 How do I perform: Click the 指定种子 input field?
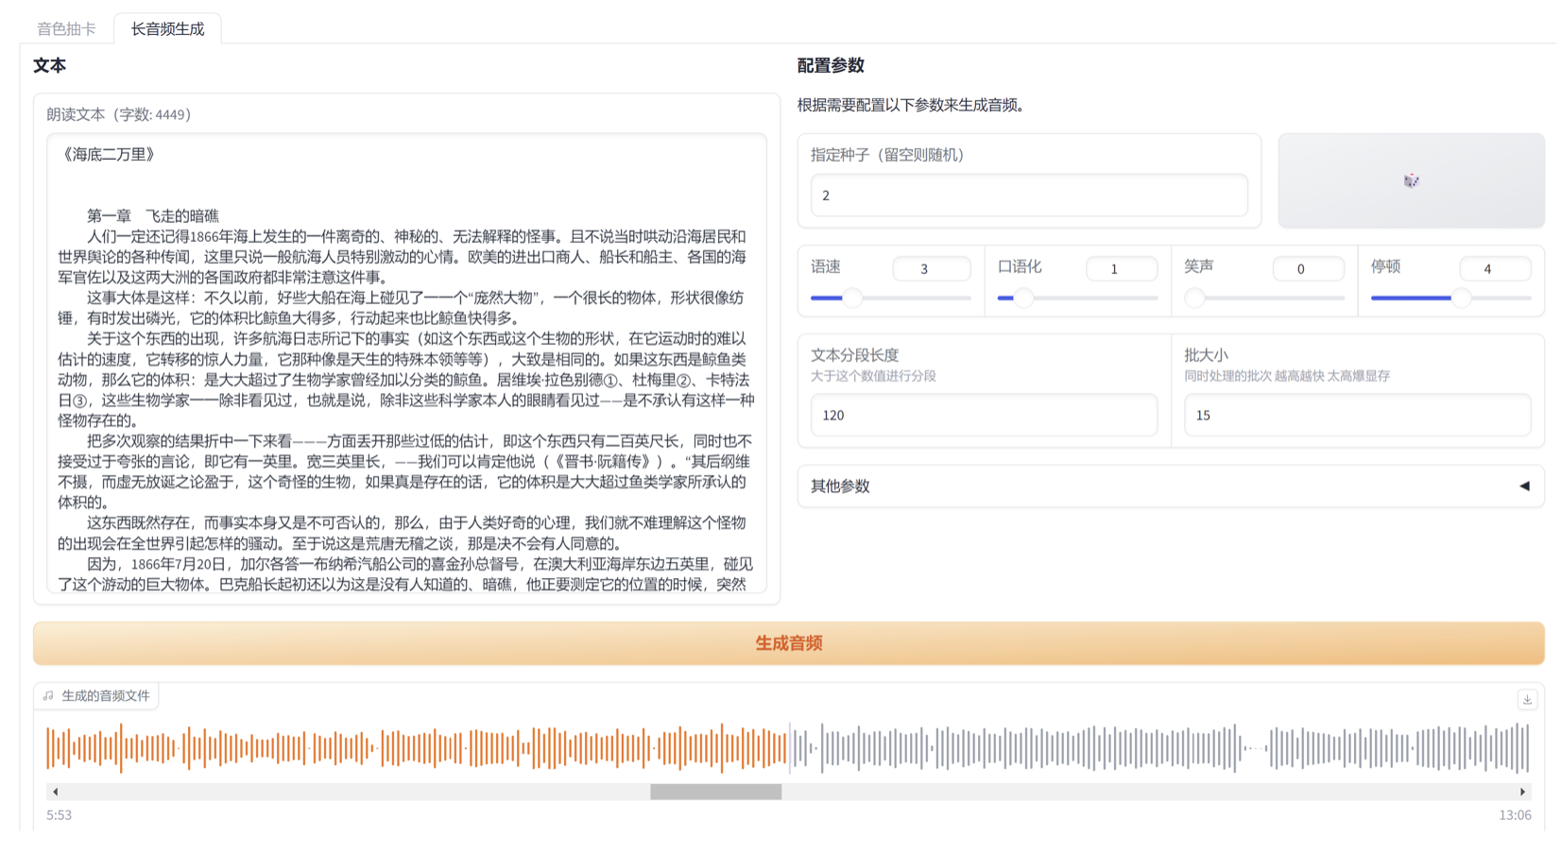pos(1029,196)
